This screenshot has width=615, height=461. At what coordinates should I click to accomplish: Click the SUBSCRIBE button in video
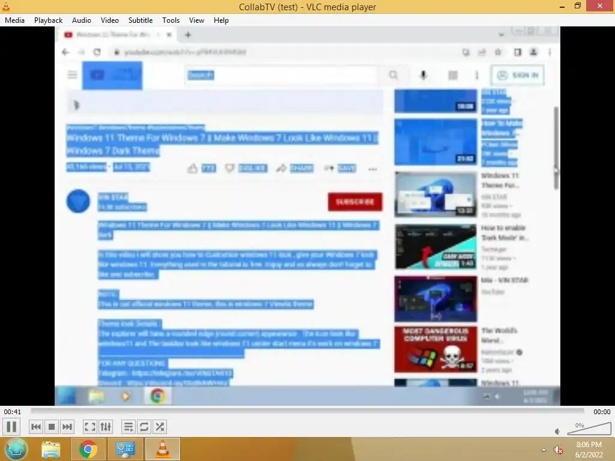tap(355, 202)
